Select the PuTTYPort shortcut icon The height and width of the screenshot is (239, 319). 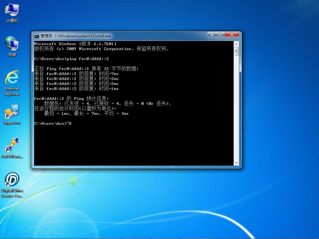12,148
